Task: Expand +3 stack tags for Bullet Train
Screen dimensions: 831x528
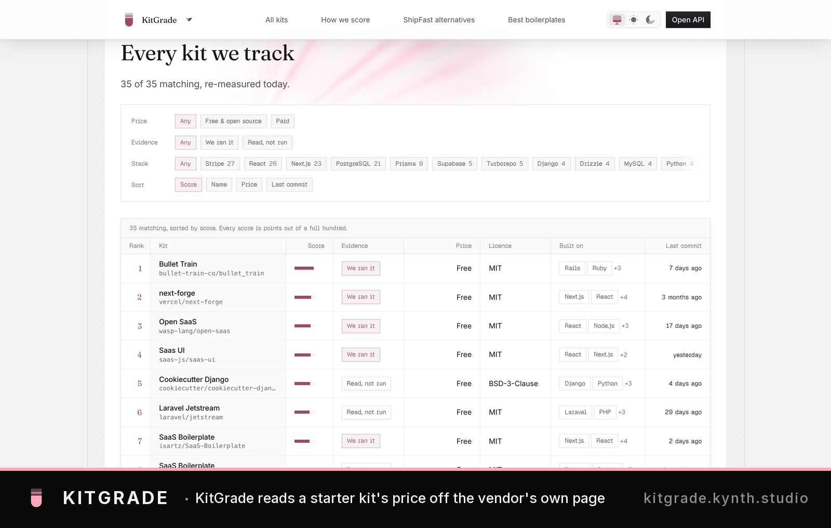Action: click(x=618, y=268)
